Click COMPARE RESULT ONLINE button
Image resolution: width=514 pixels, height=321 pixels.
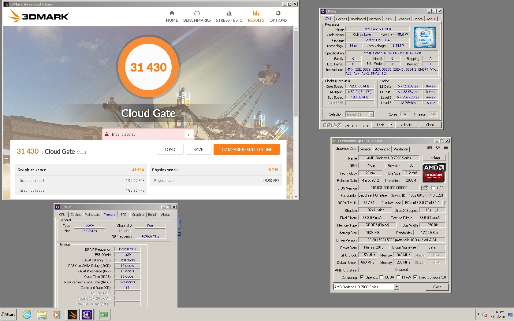(x=247, y=149)
